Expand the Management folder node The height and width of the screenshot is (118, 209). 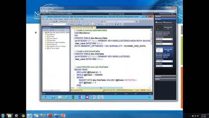(46, 44)
